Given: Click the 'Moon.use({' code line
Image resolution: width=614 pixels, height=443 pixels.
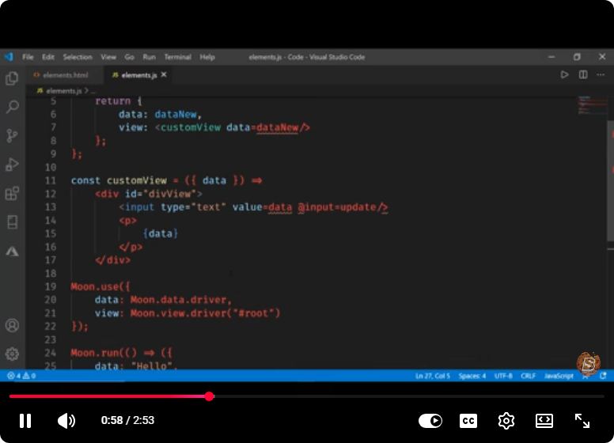Looking at the screenshot, I should 100,286.
